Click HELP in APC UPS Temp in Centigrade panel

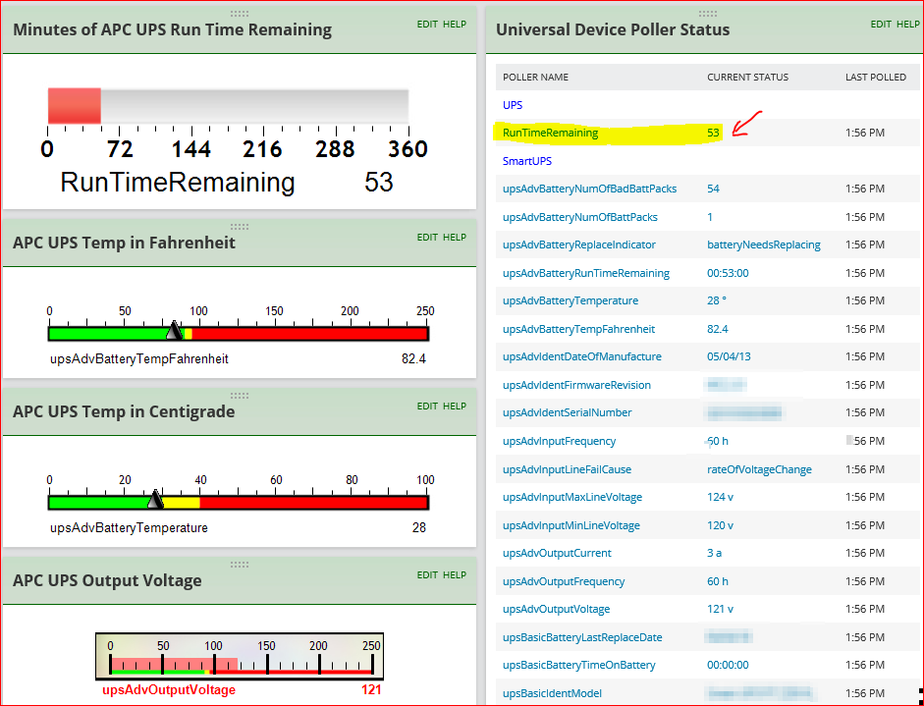(x=455, y=407)
